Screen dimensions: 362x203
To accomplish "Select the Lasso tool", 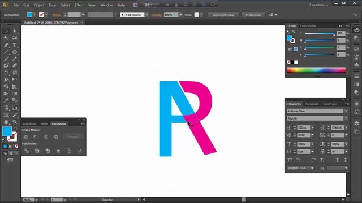I will click(15, 38).
